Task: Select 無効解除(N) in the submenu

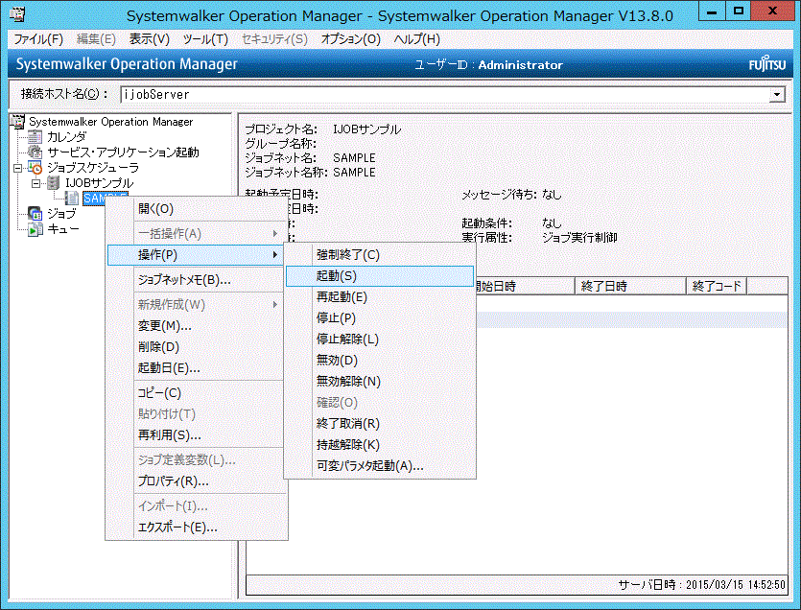Action: [x=380, y=381]
